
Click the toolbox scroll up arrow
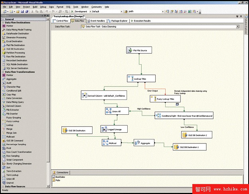coord(48,19)
